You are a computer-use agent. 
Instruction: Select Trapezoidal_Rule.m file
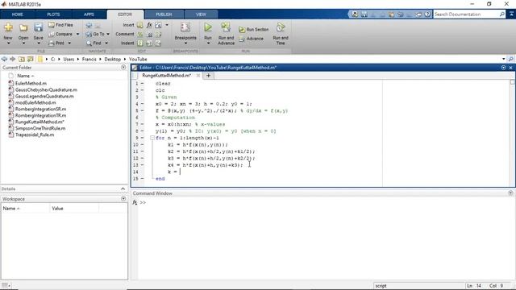tap(35, 135)
